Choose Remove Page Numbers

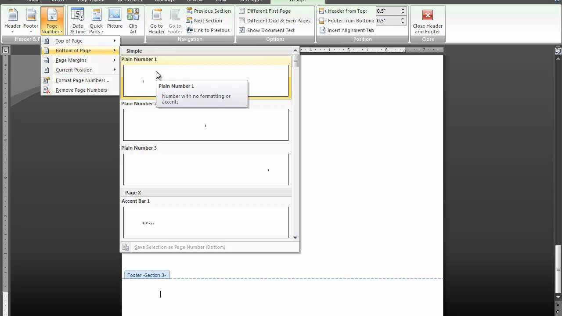(80, 90)
